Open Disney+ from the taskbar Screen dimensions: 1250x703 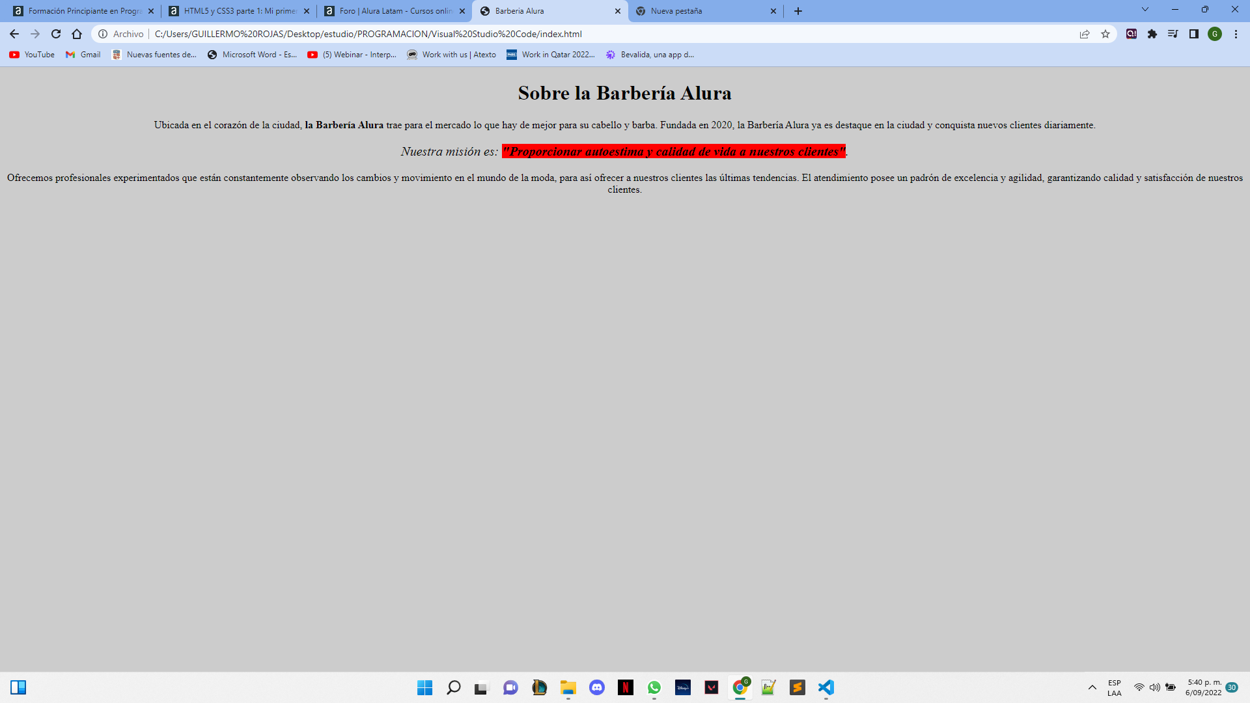683,687
